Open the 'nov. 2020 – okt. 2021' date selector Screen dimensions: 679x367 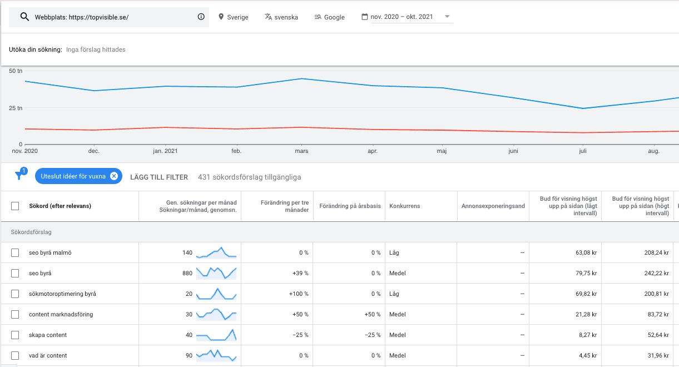[x=402, y=17]
